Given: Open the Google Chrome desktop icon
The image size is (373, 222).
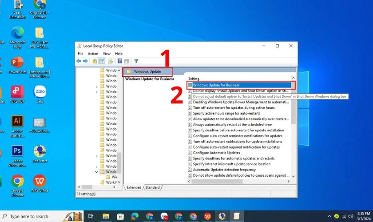Looking at the screenshot, I should [x=17, y=186].
